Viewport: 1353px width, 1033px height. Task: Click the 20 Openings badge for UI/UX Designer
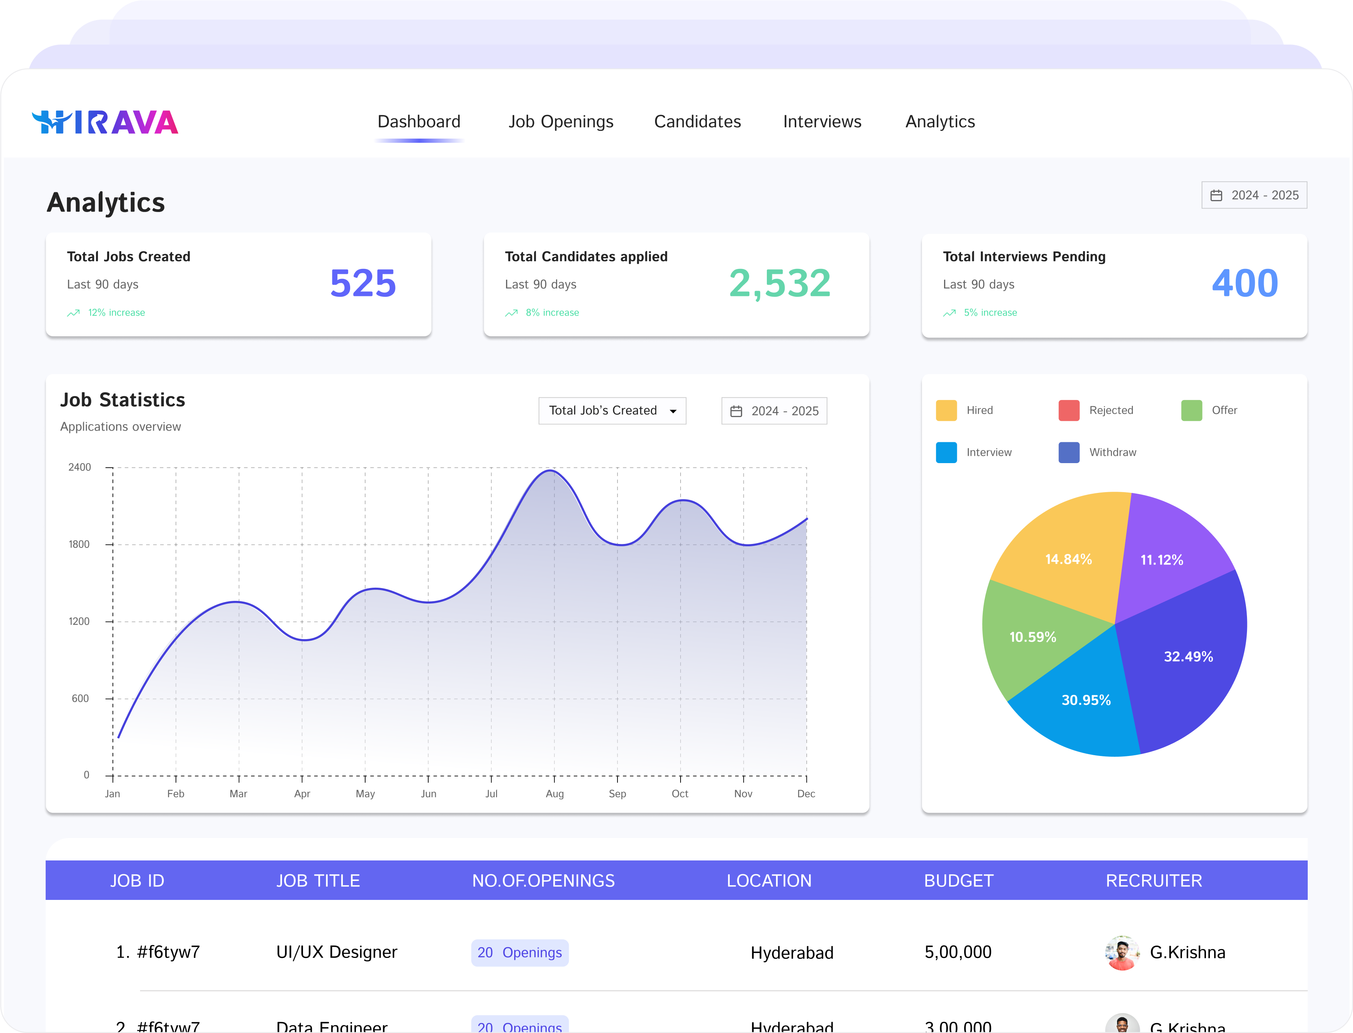[x=520, y=953]
